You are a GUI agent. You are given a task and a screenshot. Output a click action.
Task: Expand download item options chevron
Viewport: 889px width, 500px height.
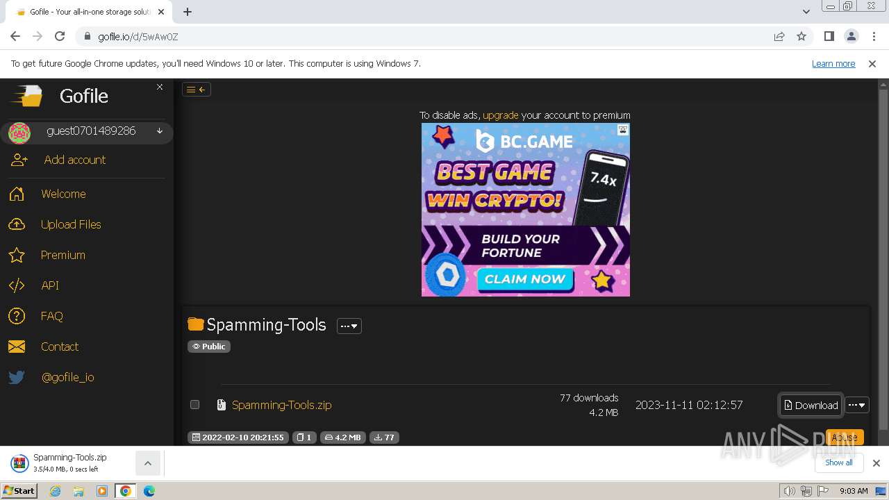[148, 463]
